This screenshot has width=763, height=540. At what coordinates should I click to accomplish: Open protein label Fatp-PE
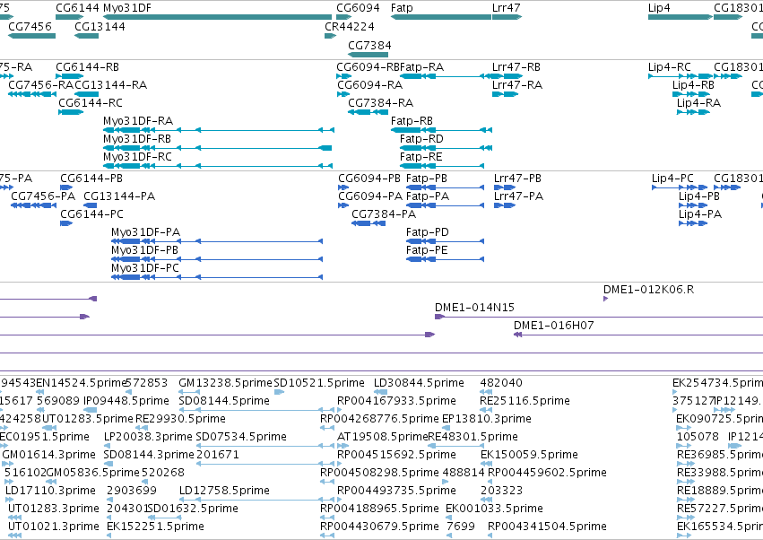coord(427,249)
